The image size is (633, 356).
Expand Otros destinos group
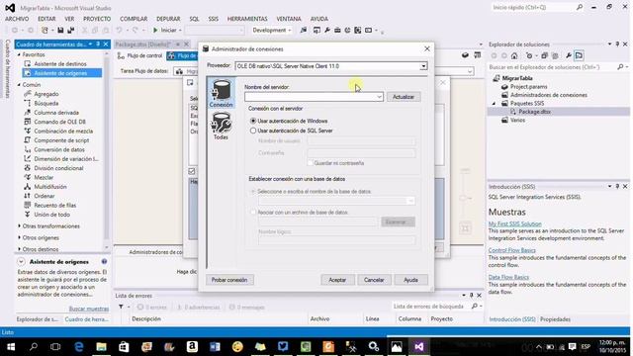coord(19,249)
